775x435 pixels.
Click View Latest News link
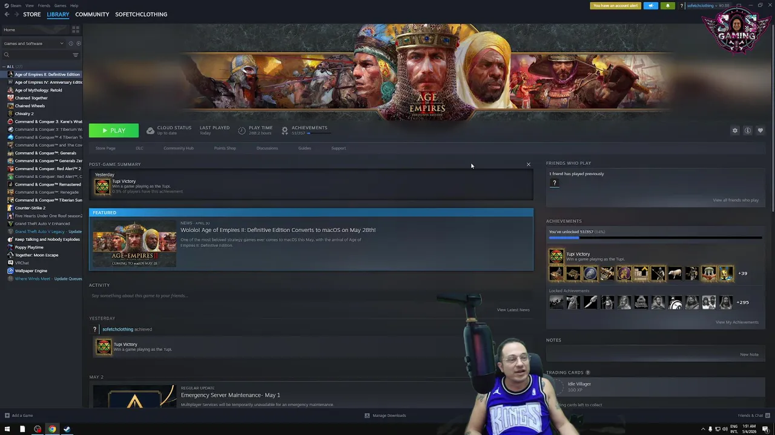click(x=513, y=310)
